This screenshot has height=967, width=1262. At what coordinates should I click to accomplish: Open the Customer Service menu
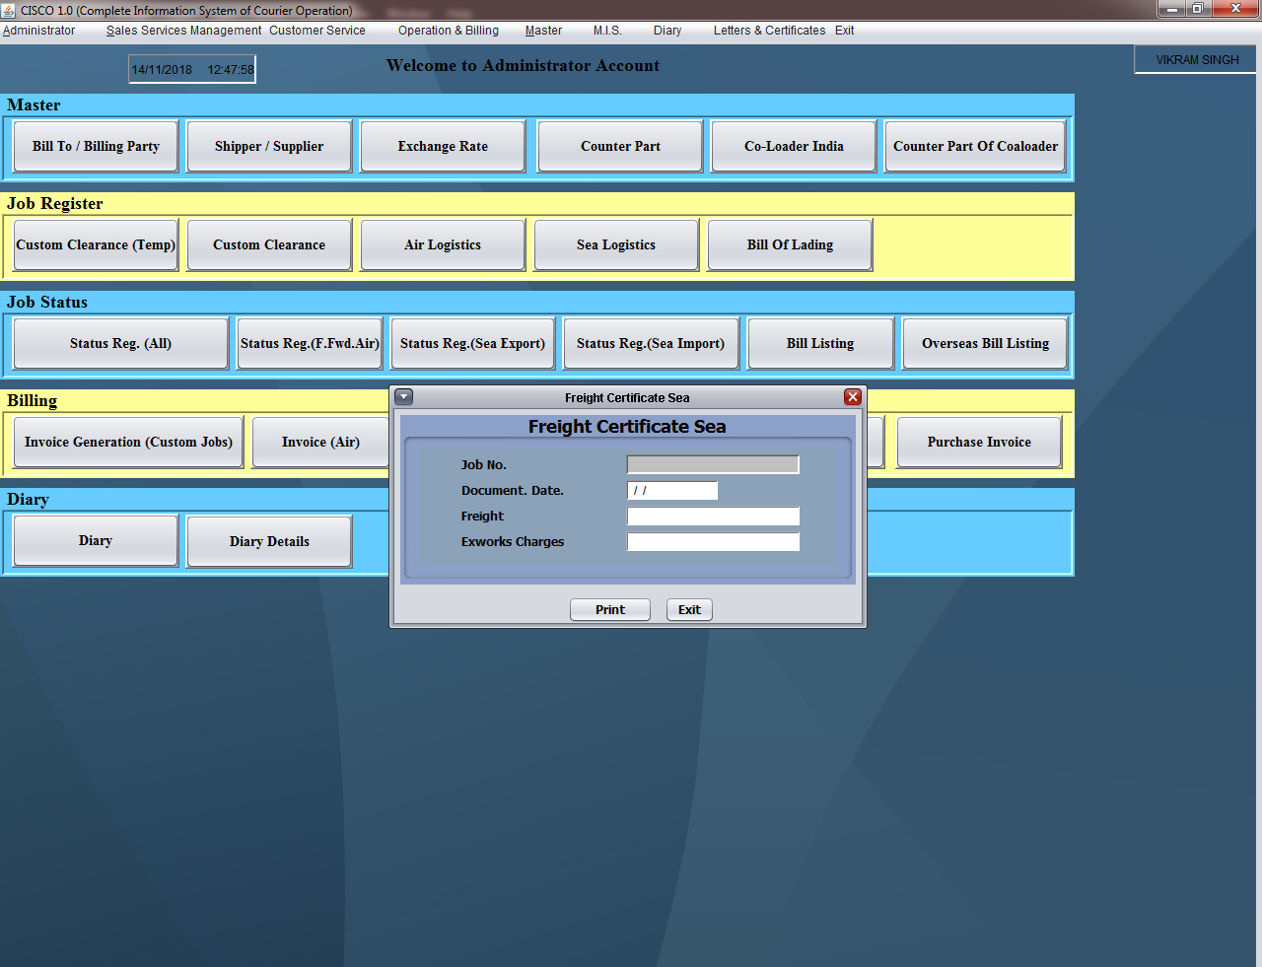click(x=317, y=31)
